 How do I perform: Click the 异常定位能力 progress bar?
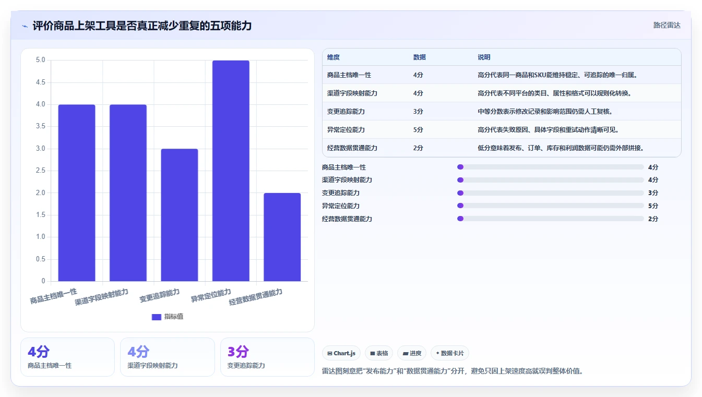click(x=550, y=206)
